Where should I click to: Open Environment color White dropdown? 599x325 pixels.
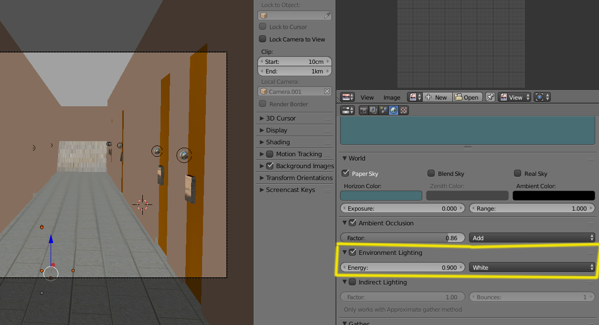(x=532, y=267)
